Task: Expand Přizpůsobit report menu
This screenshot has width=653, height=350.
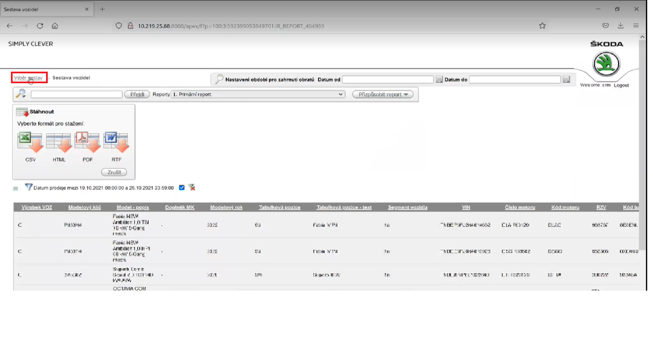Action: (x=382, y=94)
